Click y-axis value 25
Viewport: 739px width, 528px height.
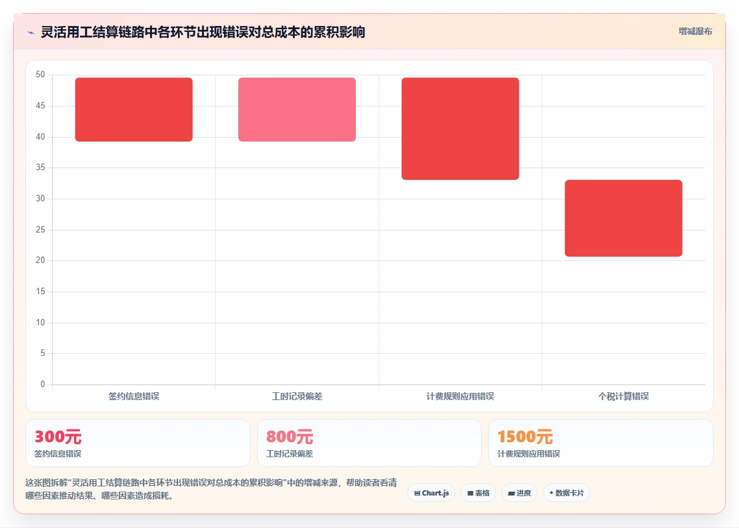pyautogui.click(x=40, y=230)
